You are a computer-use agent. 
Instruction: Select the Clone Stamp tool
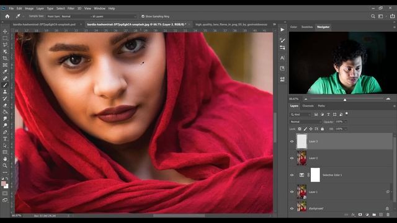(5, 92)
